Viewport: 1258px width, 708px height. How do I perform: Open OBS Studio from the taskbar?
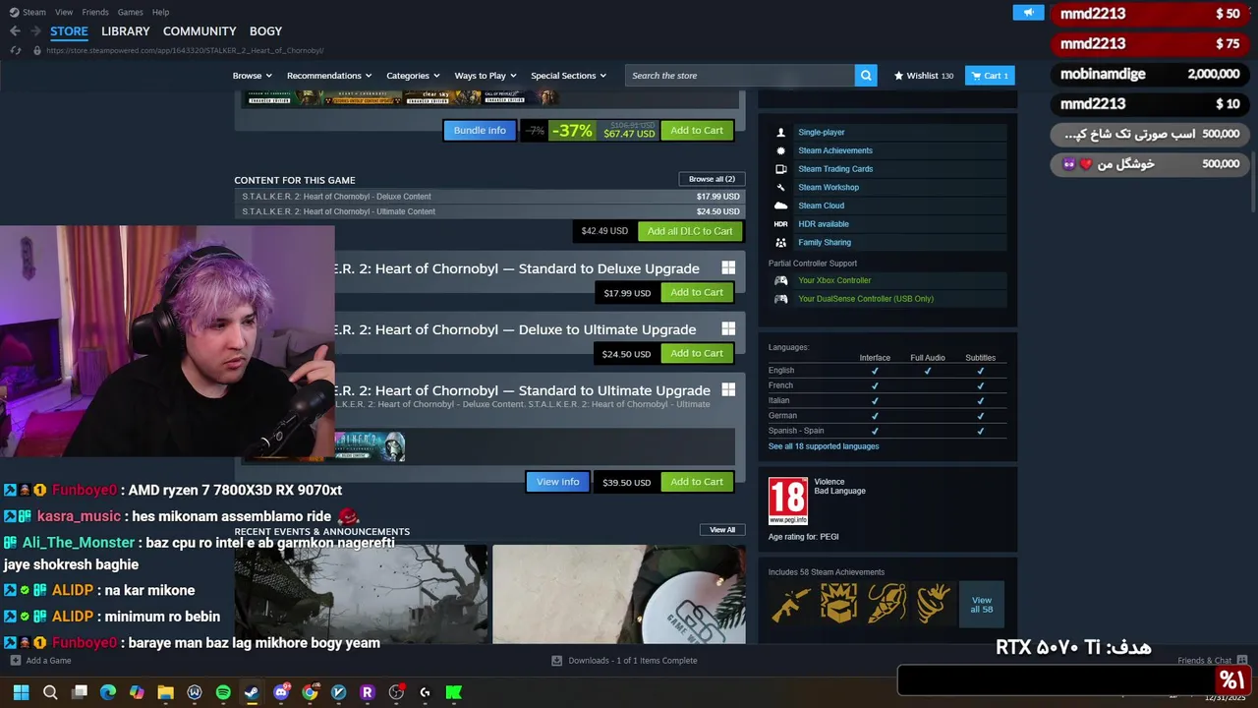tap(396, 692)
